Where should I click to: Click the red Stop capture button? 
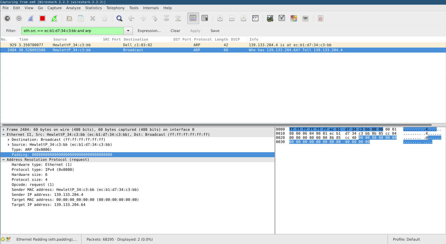[x=42, y=19]
